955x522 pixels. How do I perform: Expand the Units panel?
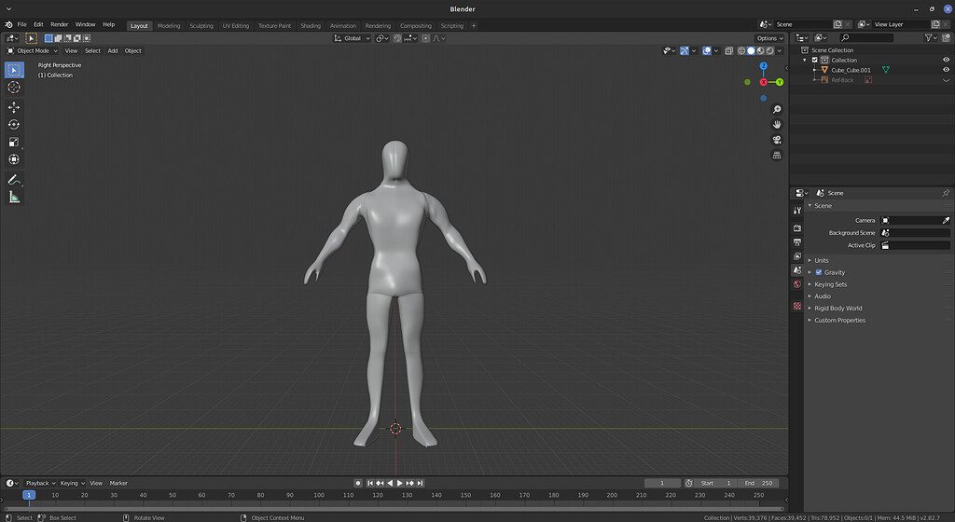(821, 260)
